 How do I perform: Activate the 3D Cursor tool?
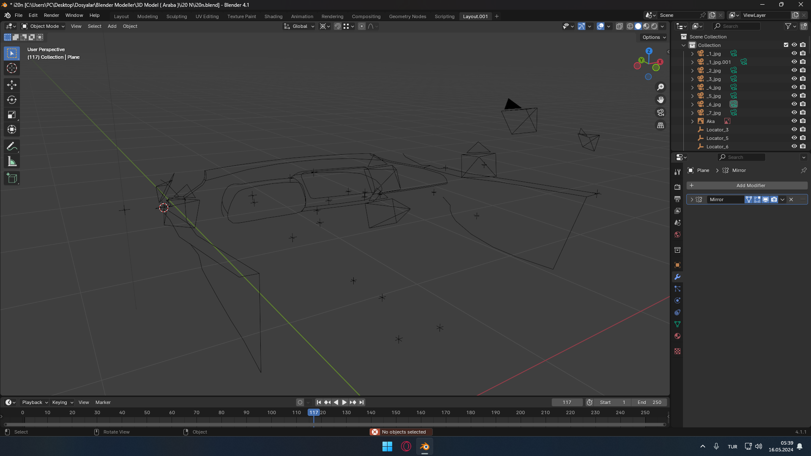[12, 68]
